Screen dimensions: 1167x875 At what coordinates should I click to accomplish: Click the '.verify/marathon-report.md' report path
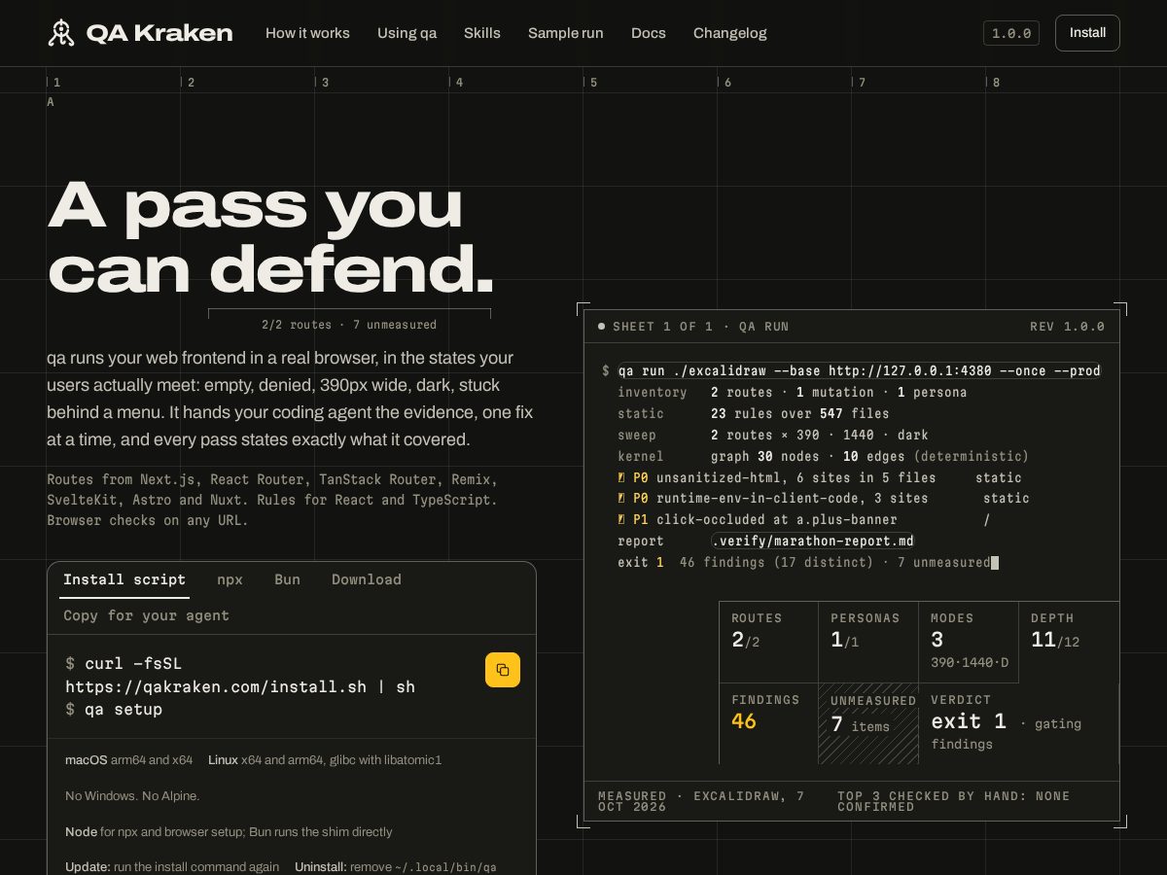(813, 541)
